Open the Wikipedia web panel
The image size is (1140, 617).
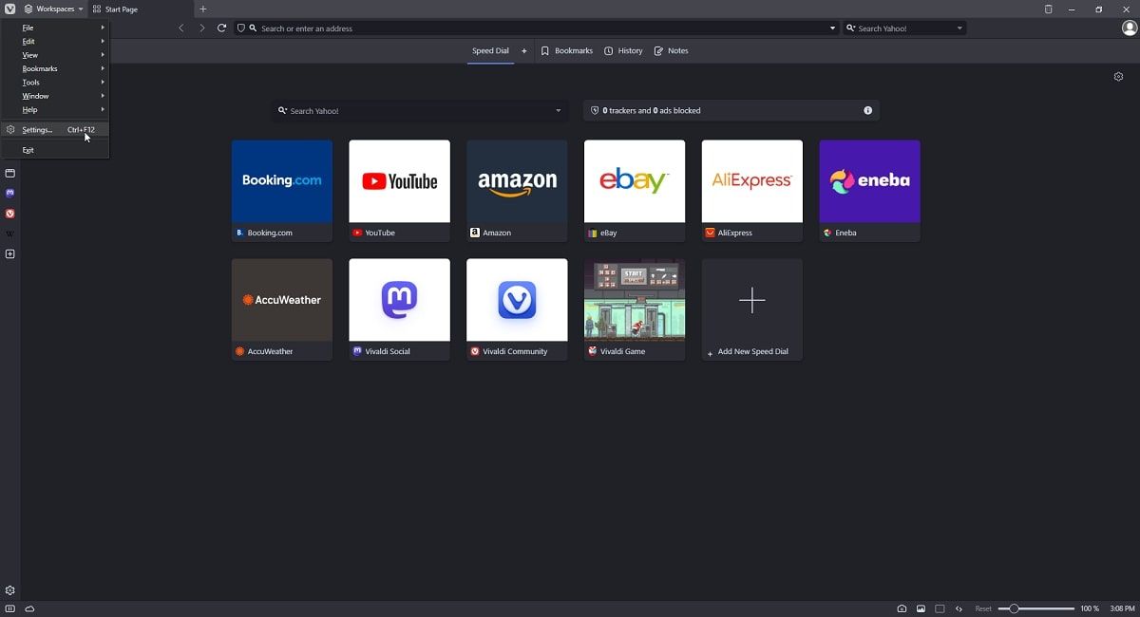coord(10,234)
